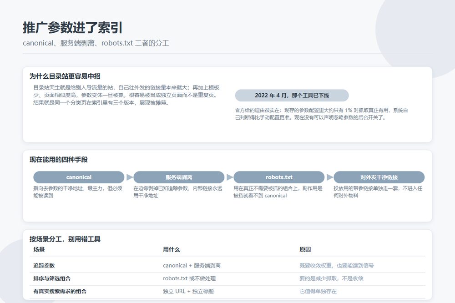Click the heading 现在能用的四种手段
The image size is (455, 303).
pos(59,160)
